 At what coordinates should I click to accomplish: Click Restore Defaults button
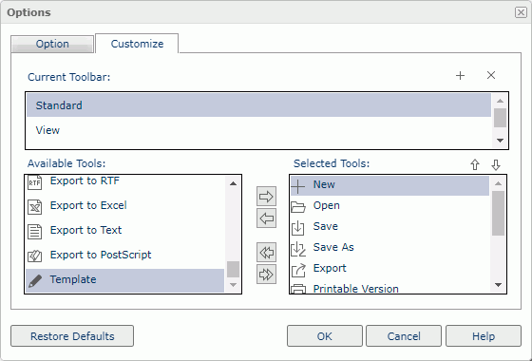[72, 336]
